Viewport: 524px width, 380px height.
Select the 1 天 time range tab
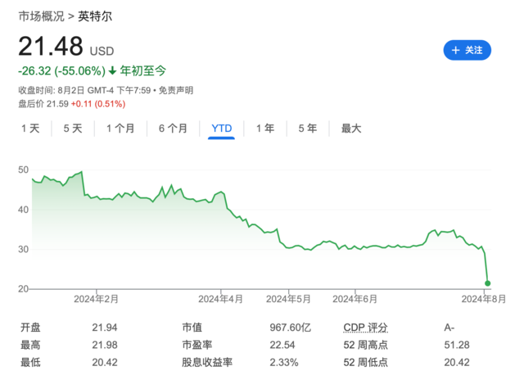(30, 129)
